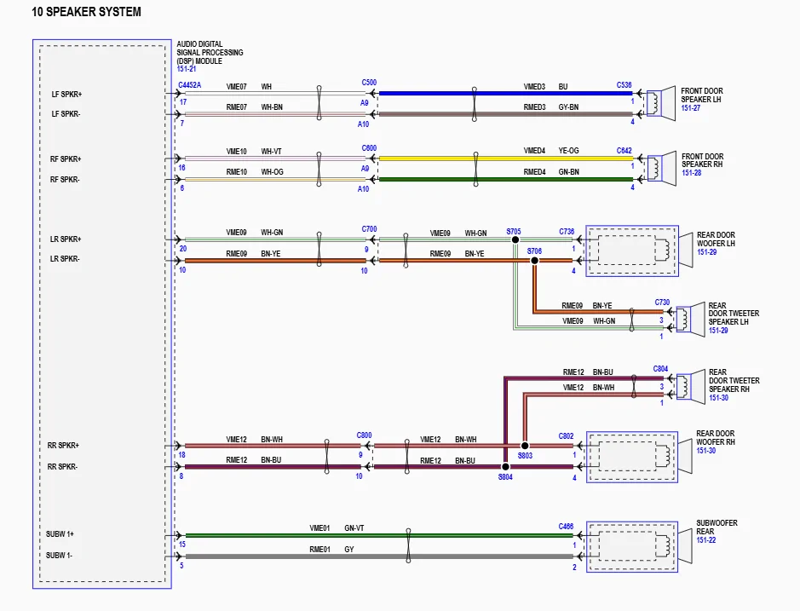This screenshot has width=800, height=611.
Task: Click the Front Door Speaker RH symbol
Action: click(x=660, y=168)
